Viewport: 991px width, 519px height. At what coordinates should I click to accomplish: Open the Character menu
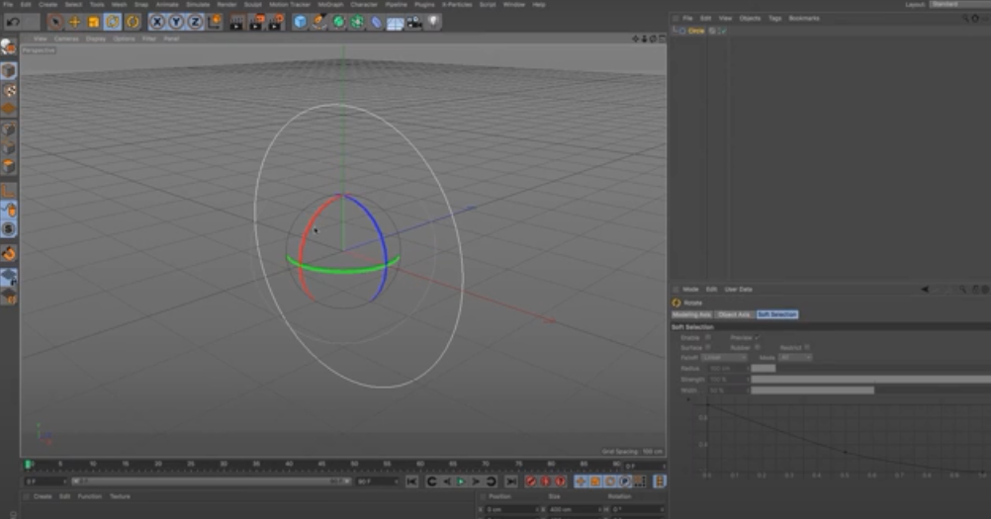click(364, 4)
